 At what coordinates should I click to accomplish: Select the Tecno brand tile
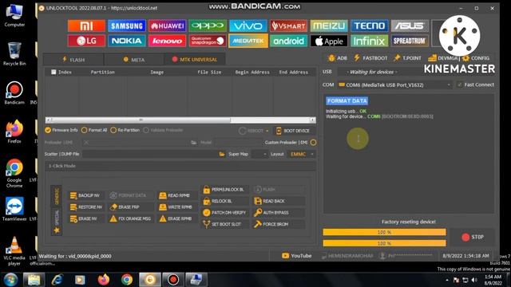click(369, 26)
